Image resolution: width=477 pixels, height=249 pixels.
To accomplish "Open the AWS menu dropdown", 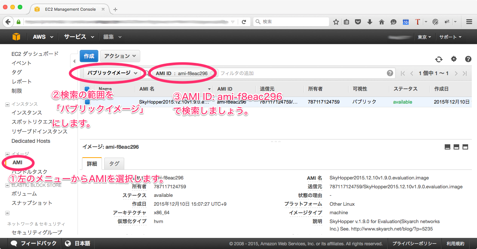I will pyautogui.click(x=43, y=37).
